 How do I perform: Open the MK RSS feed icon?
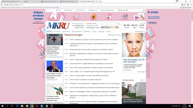115,27
